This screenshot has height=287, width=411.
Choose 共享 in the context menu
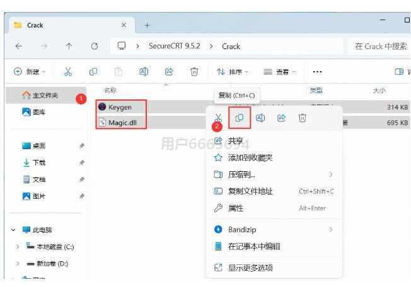274,141
